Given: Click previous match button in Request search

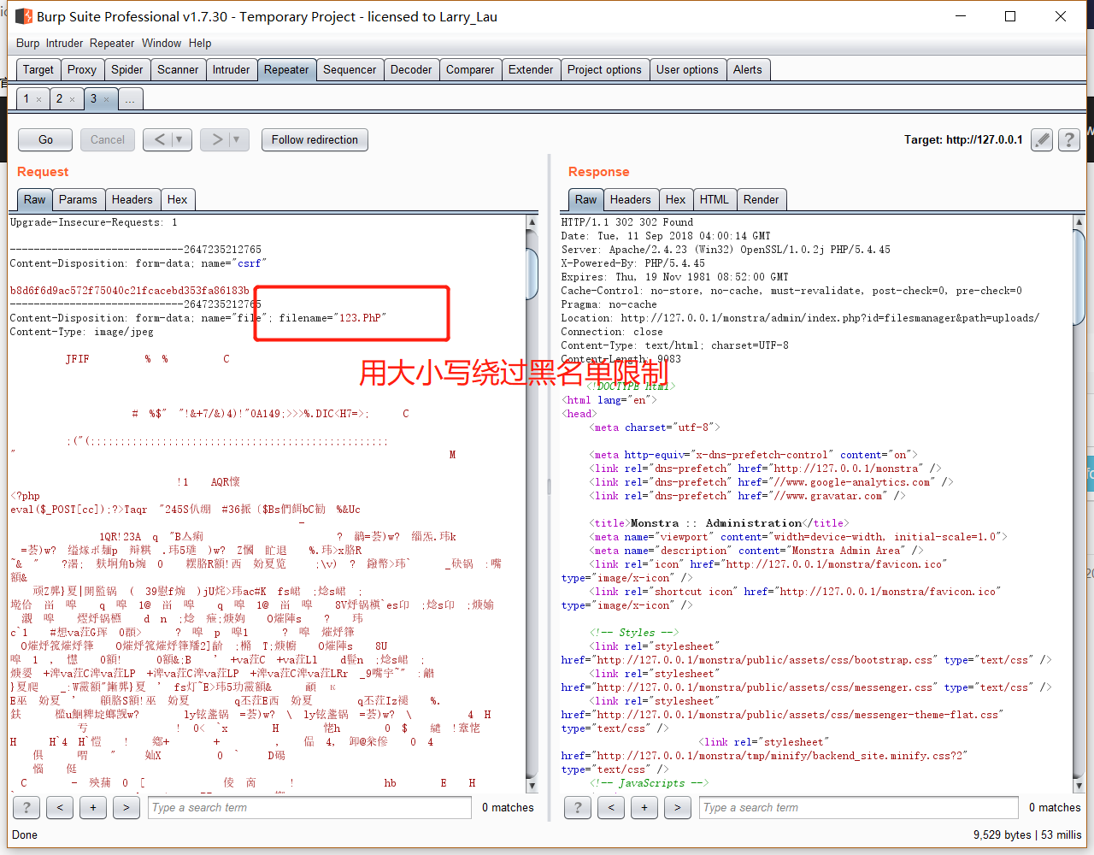Looking at the screenshot, I should click(60, 807).
